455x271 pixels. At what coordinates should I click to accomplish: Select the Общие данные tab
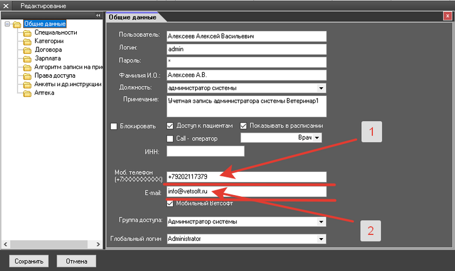133,17
